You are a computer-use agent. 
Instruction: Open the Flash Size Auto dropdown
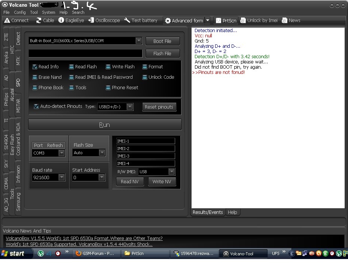pos(102,153)
